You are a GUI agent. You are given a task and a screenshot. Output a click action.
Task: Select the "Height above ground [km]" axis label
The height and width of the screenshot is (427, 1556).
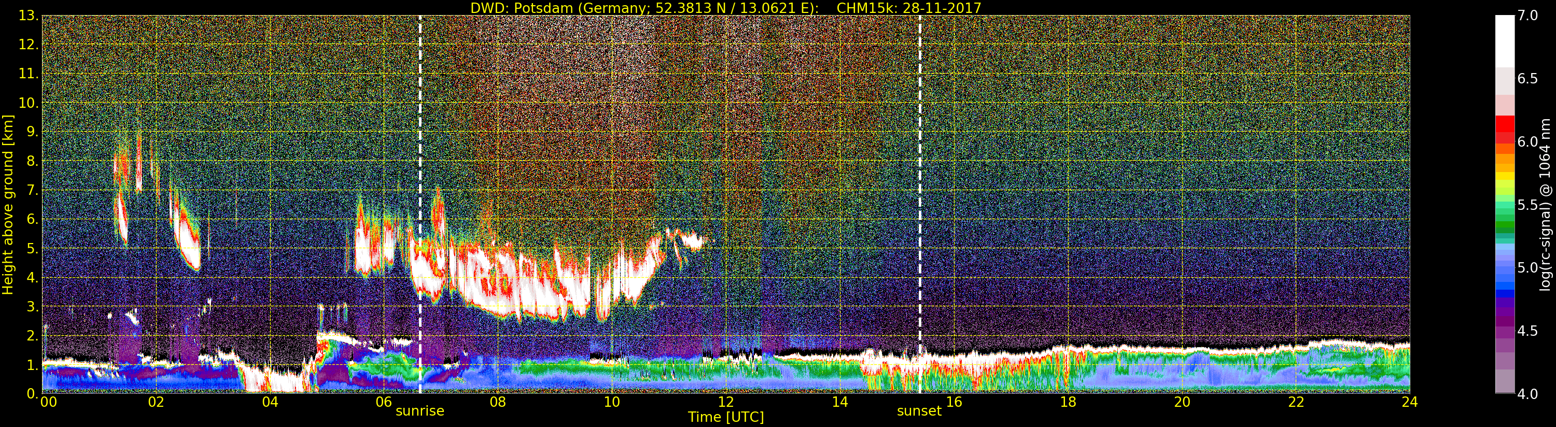coord(8,204)
